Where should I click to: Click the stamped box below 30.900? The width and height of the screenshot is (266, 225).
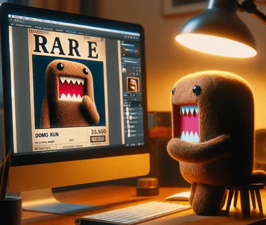[x=98, y=139]
